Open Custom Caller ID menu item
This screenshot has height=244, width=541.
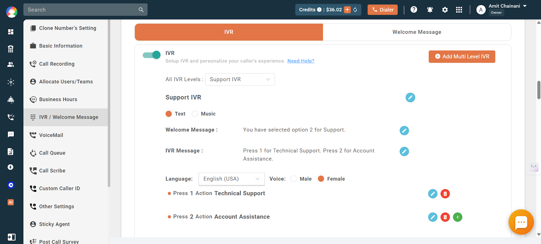pos(66,189)
